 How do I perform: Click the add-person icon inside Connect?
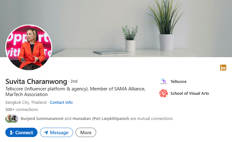12,133
